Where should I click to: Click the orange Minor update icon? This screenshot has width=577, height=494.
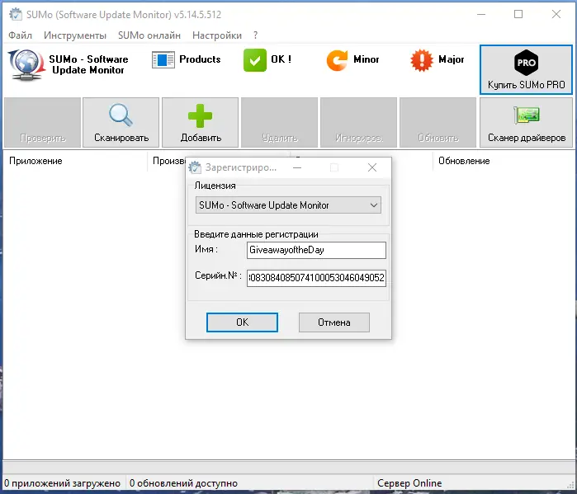(337, 60)
